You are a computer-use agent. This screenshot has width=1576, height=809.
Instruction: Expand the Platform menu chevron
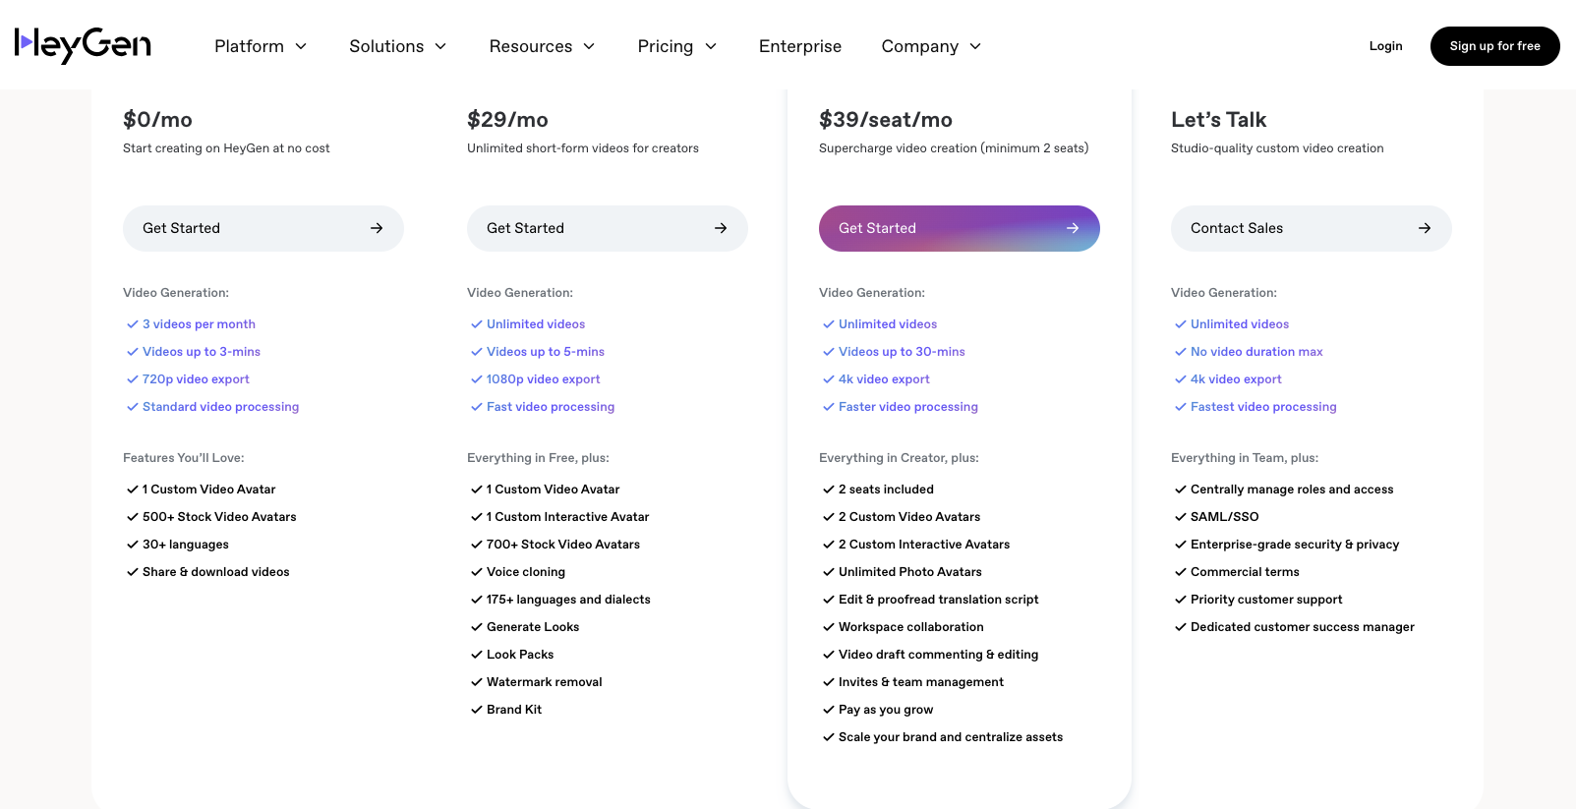(301, 46)
